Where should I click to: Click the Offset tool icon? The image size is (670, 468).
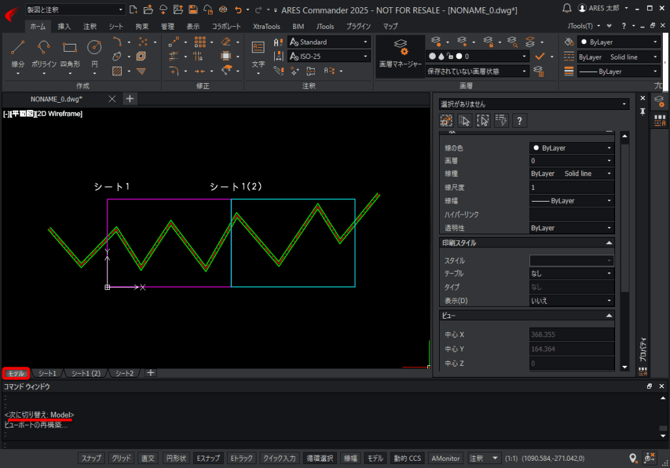click(x=141, y=56)
